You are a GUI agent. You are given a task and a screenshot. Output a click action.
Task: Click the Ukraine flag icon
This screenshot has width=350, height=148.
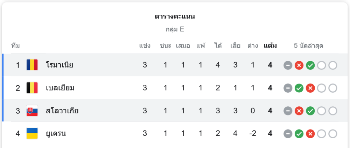[x=32, y=134]
